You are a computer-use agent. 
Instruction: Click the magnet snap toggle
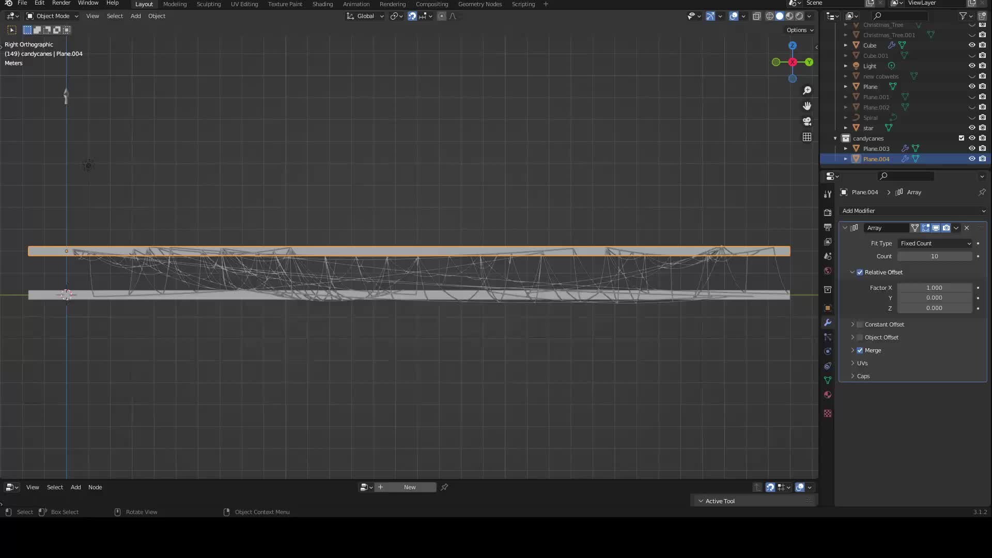(412, 16)
